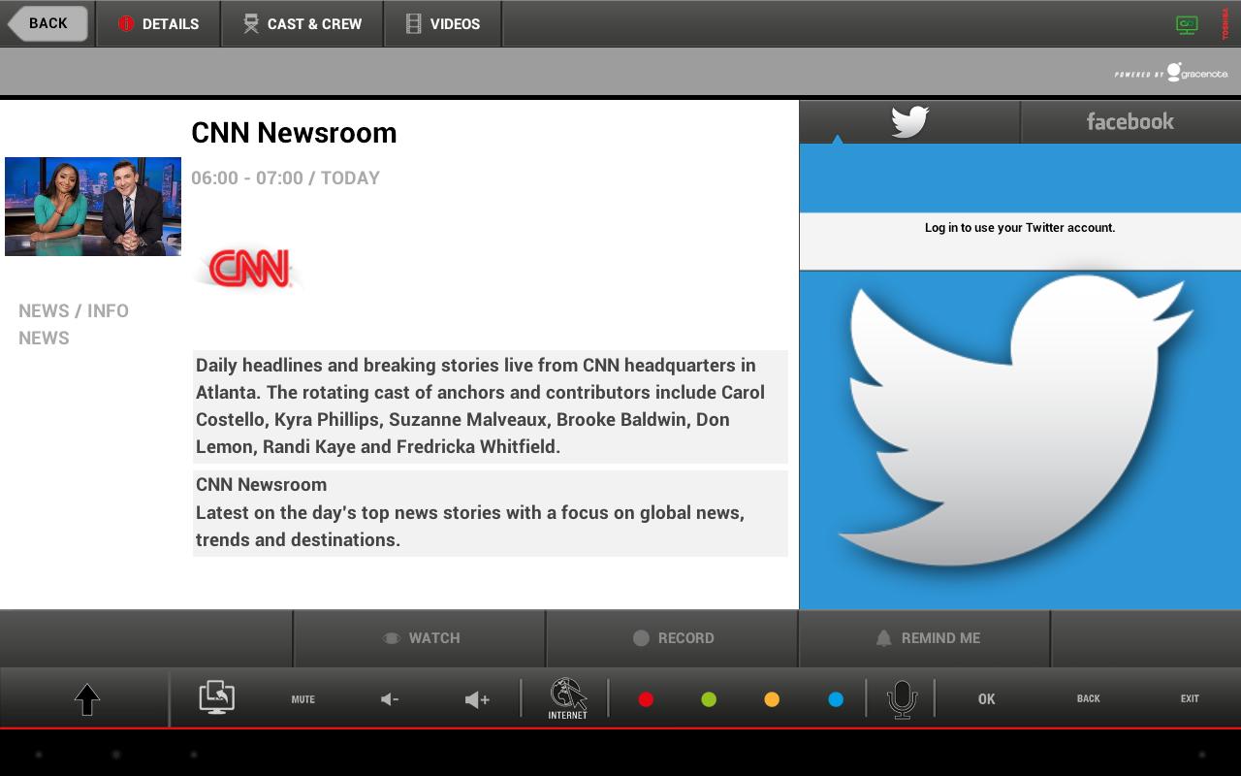Screen dimensions: 1241x776
Task: Click the description starting 'Daily headlines and breaking'
Action: (490, 406)
